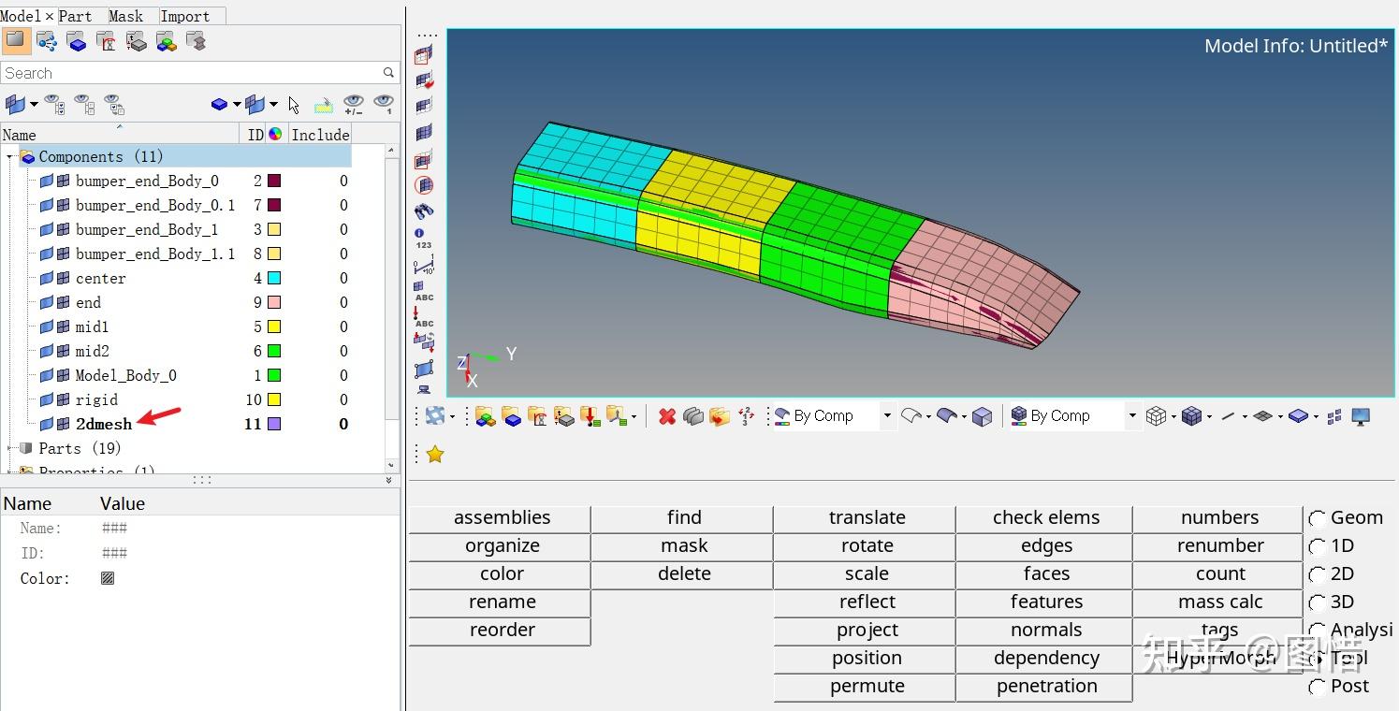Select the 1D radio button
Image resolution: width=1399 pixels, height=711 pixels.
point(1318,546)
